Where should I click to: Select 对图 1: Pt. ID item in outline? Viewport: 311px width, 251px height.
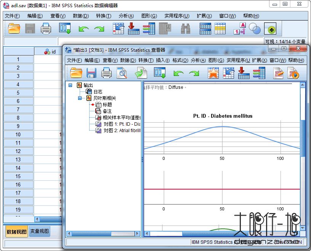(122, 124)
